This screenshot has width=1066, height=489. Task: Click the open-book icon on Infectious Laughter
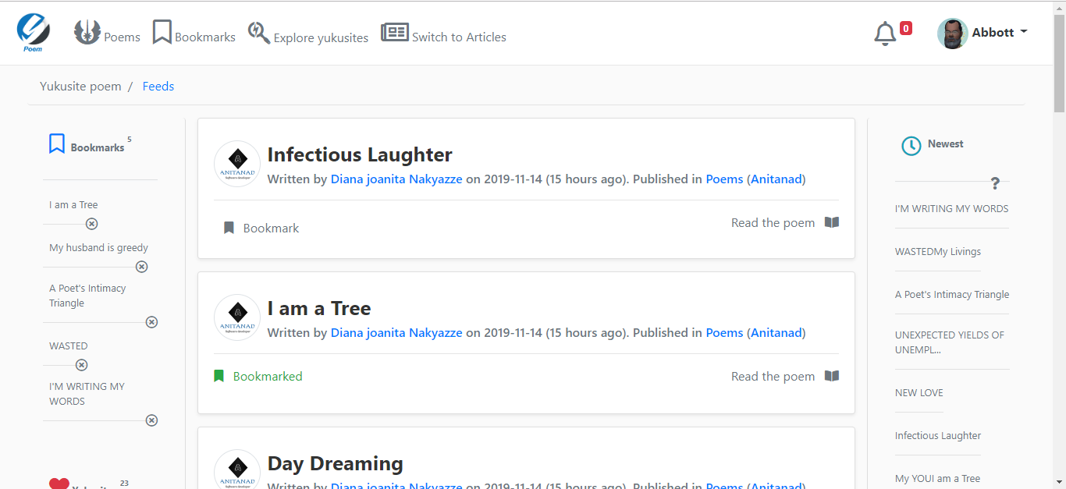click(x=832, y=222)
